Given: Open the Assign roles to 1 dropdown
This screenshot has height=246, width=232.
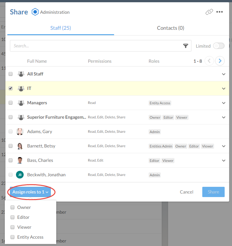Looking at the screenshot, I should (30, 192).
